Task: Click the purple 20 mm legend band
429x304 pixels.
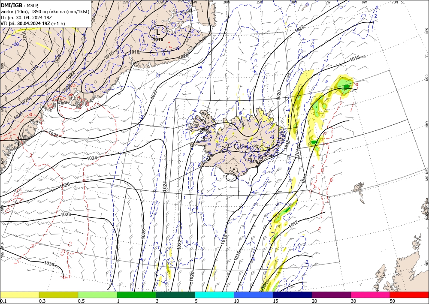Action: (x=331, y=295)
